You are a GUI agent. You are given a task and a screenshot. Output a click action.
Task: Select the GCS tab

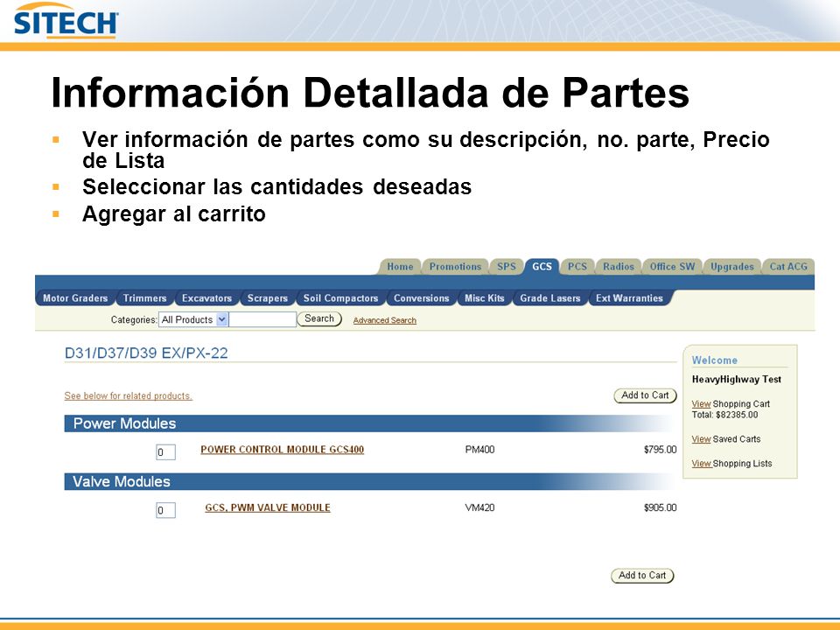(542, 267)
